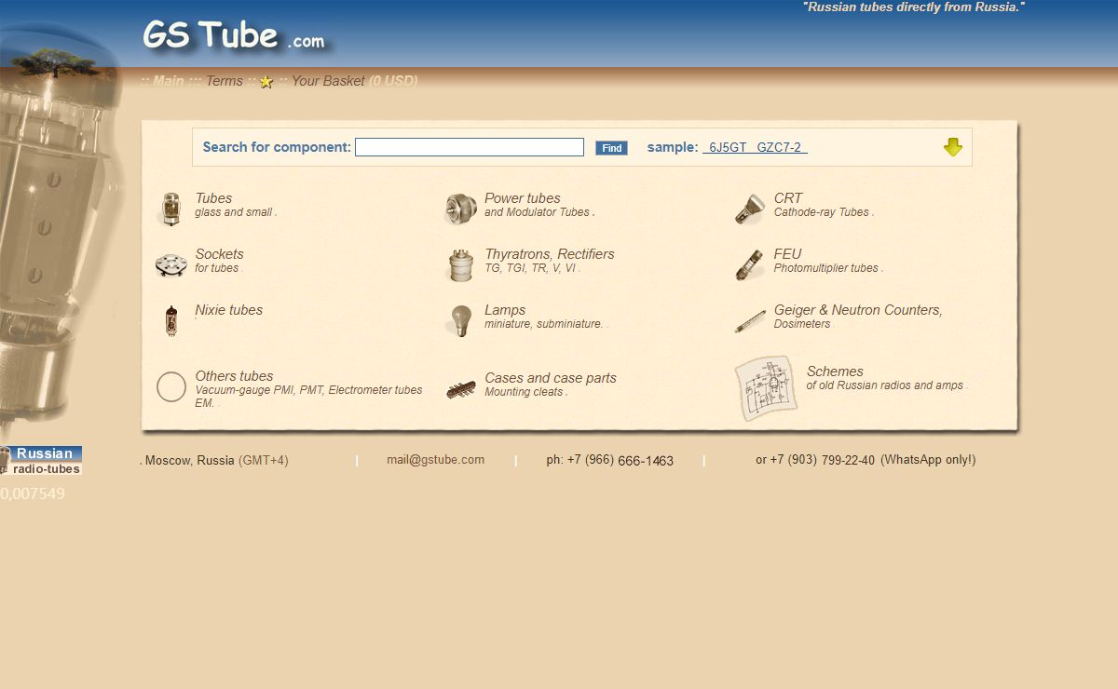Screen dimensions: 1118x689
Task: Click 'Russian tubes directly from Russia' slogan
Action: pos(914,7)
